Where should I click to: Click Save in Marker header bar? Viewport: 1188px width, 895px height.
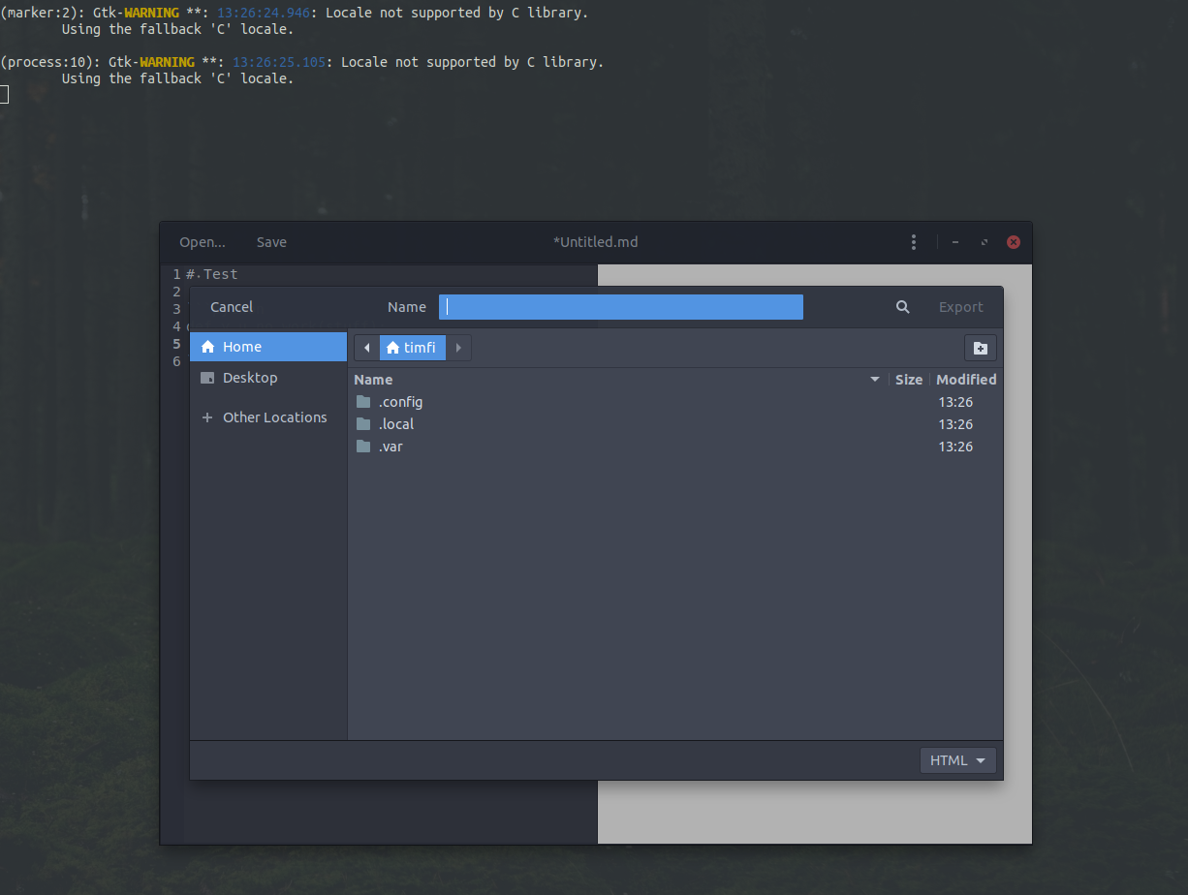pos(271,242)
